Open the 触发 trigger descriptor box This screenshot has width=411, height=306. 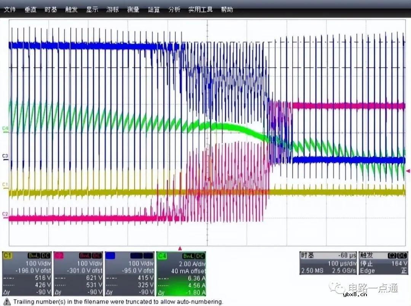(382, 263)
